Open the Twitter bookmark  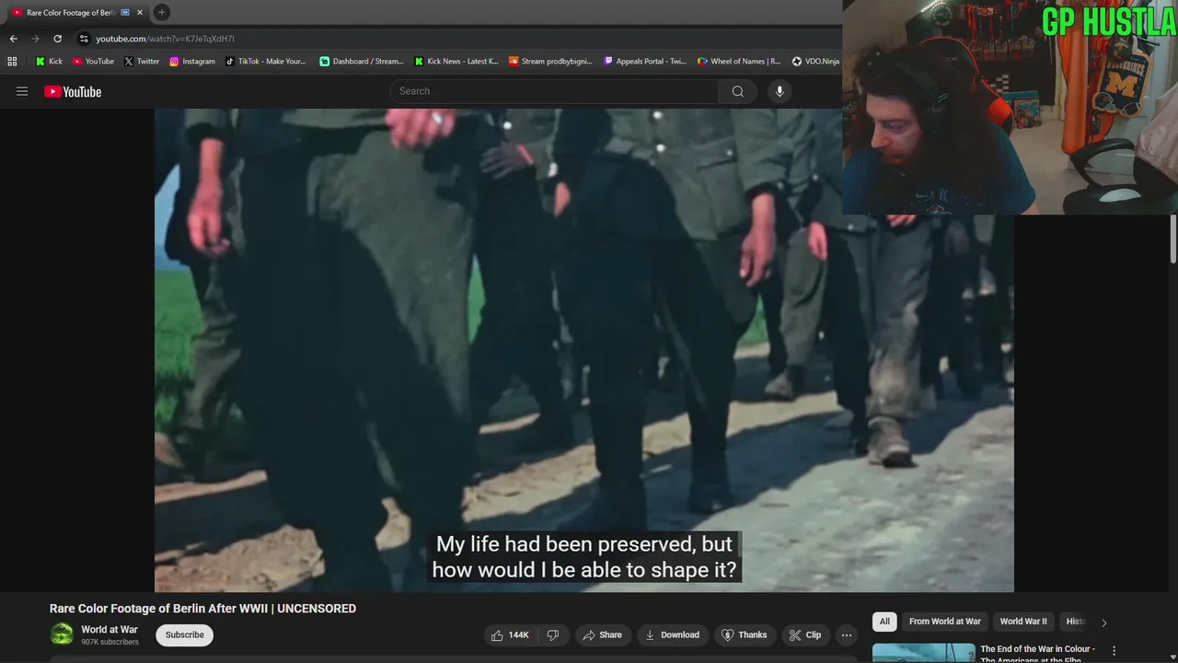[x=141, y=62]
